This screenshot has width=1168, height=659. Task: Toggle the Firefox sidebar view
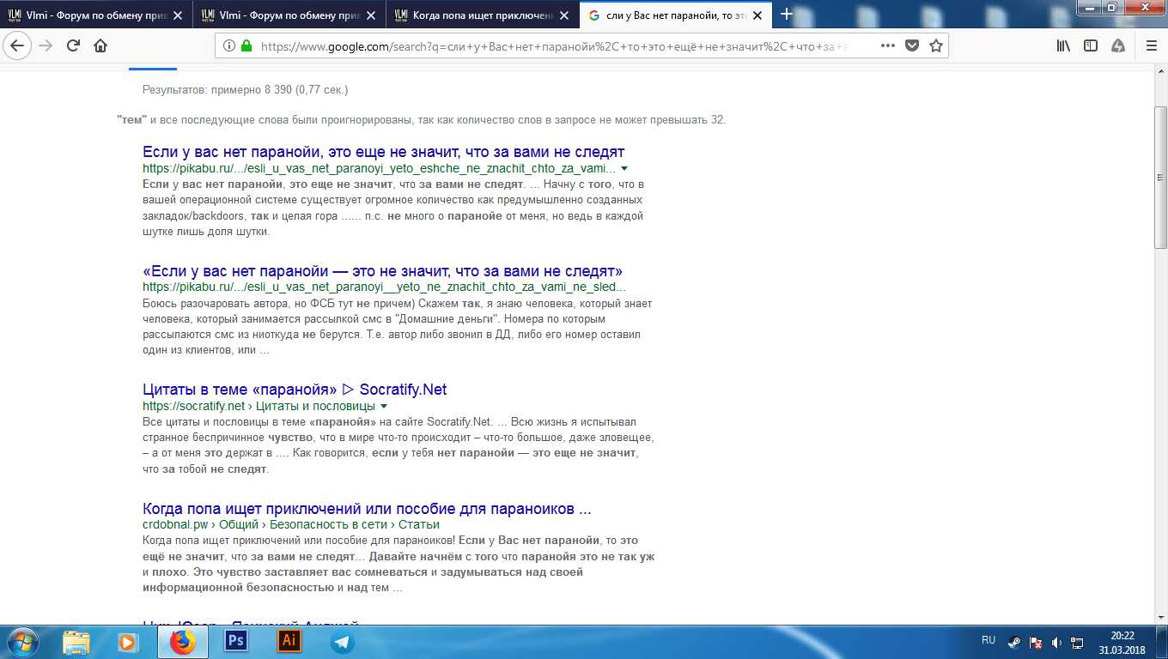coord(1091,45)
